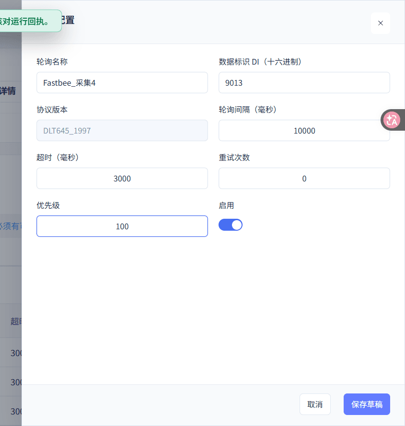Close the configuration dialog with X

pyautogui.click(x=380, y=23)
